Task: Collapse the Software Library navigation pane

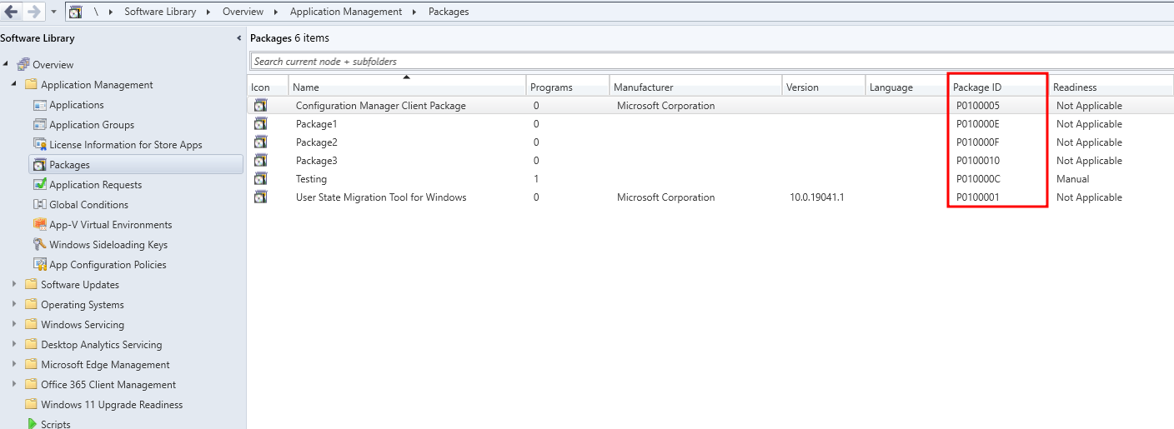Action: pos(239,38)
